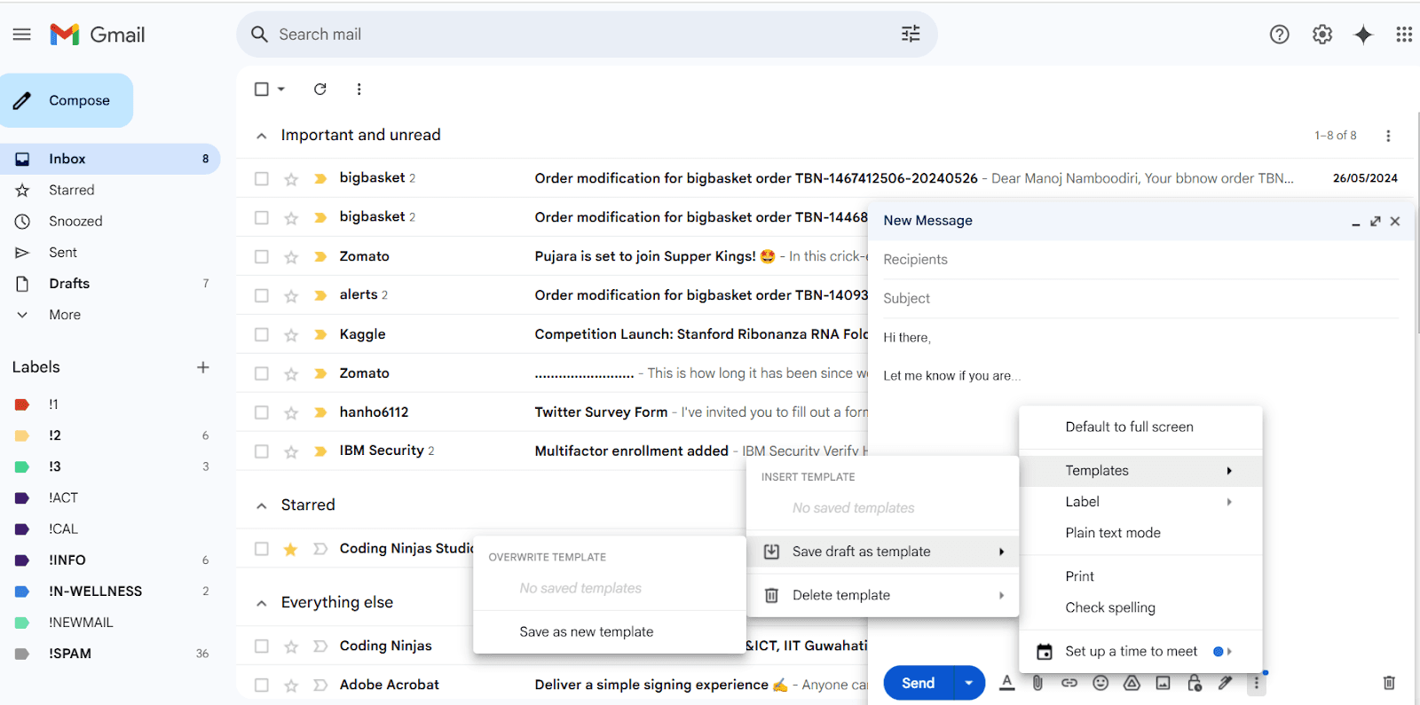
Task: Discard the draft with trash icon
Action: [x=1389, y=683]
